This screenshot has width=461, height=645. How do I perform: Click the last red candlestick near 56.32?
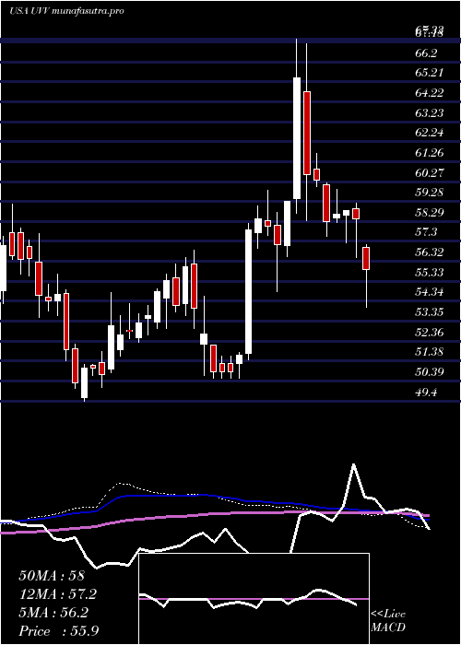pyautogui.click(x=366, y=258)
